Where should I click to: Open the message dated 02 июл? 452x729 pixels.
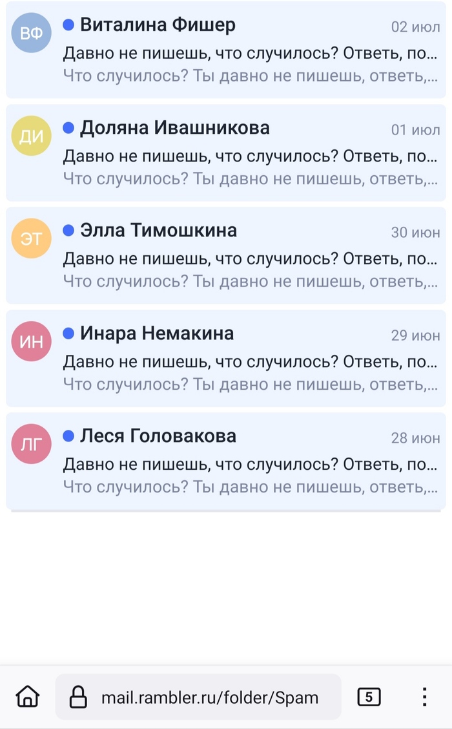point(226,50)
